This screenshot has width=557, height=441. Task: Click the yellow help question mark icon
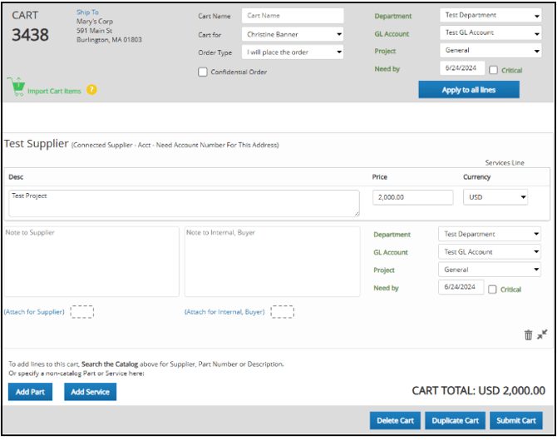coord(91,90)
